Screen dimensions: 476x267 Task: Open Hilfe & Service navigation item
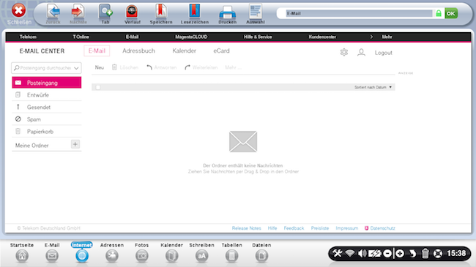(258, 37)
